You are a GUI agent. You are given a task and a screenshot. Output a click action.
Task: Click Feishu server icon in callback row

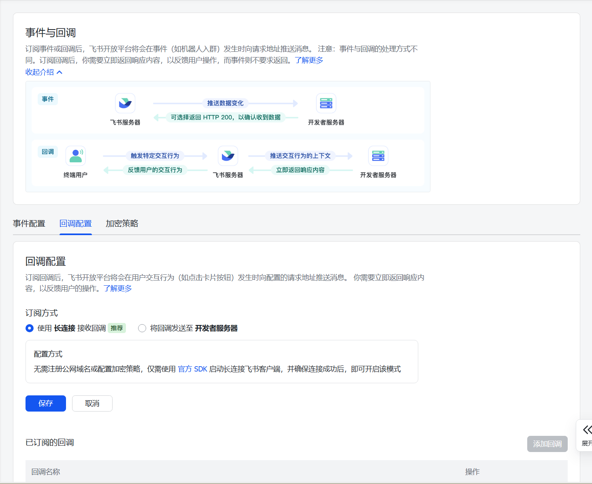tap(228, 156)
